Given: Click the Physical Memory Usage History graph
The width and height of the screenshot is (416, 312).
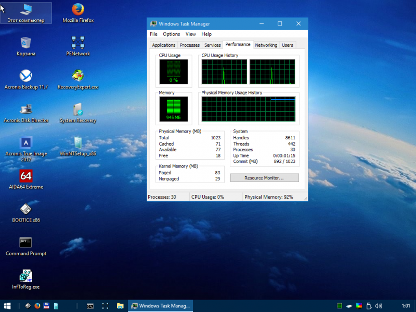Looking at the screenshot, I should coord(249,109).
